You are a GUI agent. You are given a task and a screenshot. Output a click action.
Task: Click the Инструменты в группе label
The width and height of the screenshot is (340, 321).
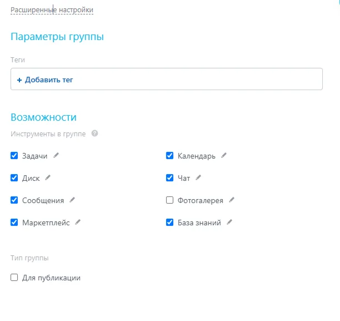(x=48, y=134)
